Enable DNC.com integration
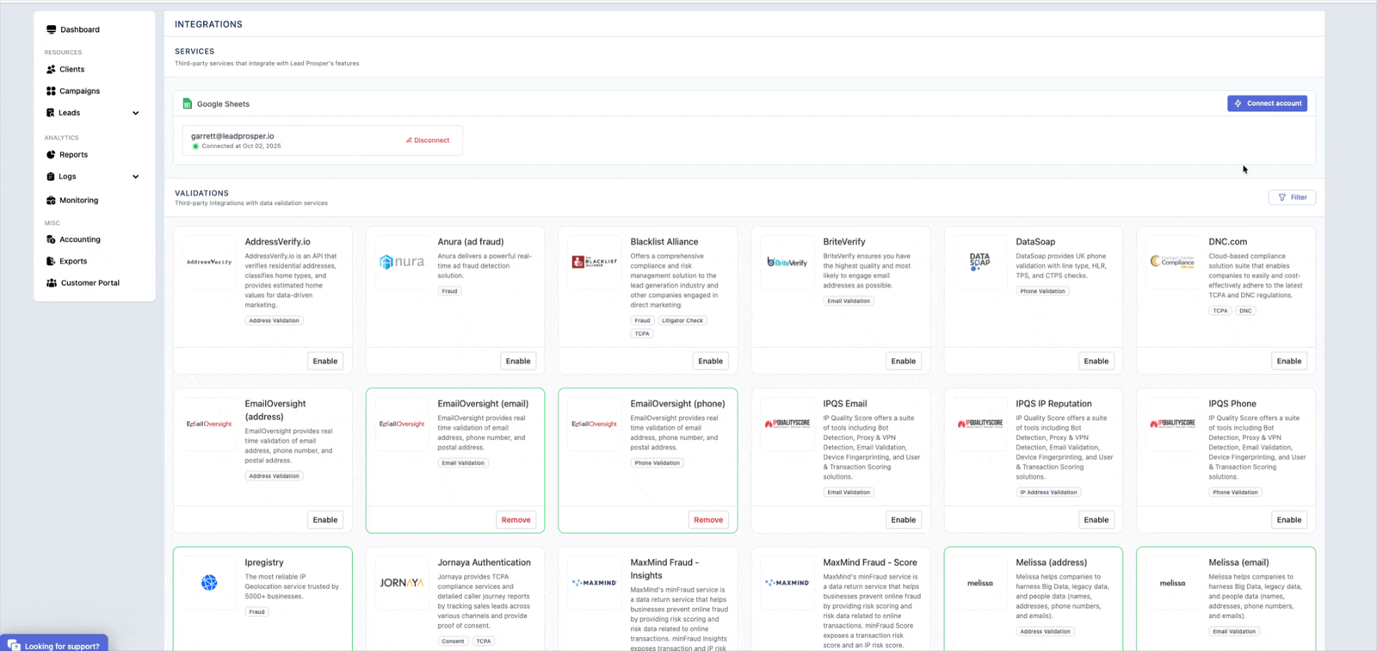Viewport: 1377px width, 651px height. pyautogui.click(x=1288, y=361)
